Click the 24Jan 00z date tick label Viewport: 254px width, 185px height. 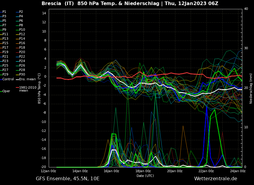coord(238,171)
